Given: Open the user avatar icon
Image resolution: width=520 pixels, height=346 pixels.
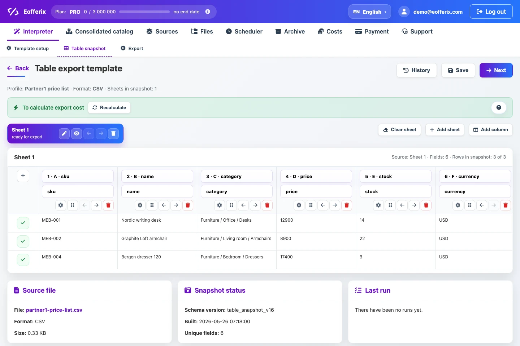Looking at the screenshot, I should [404, 12].
